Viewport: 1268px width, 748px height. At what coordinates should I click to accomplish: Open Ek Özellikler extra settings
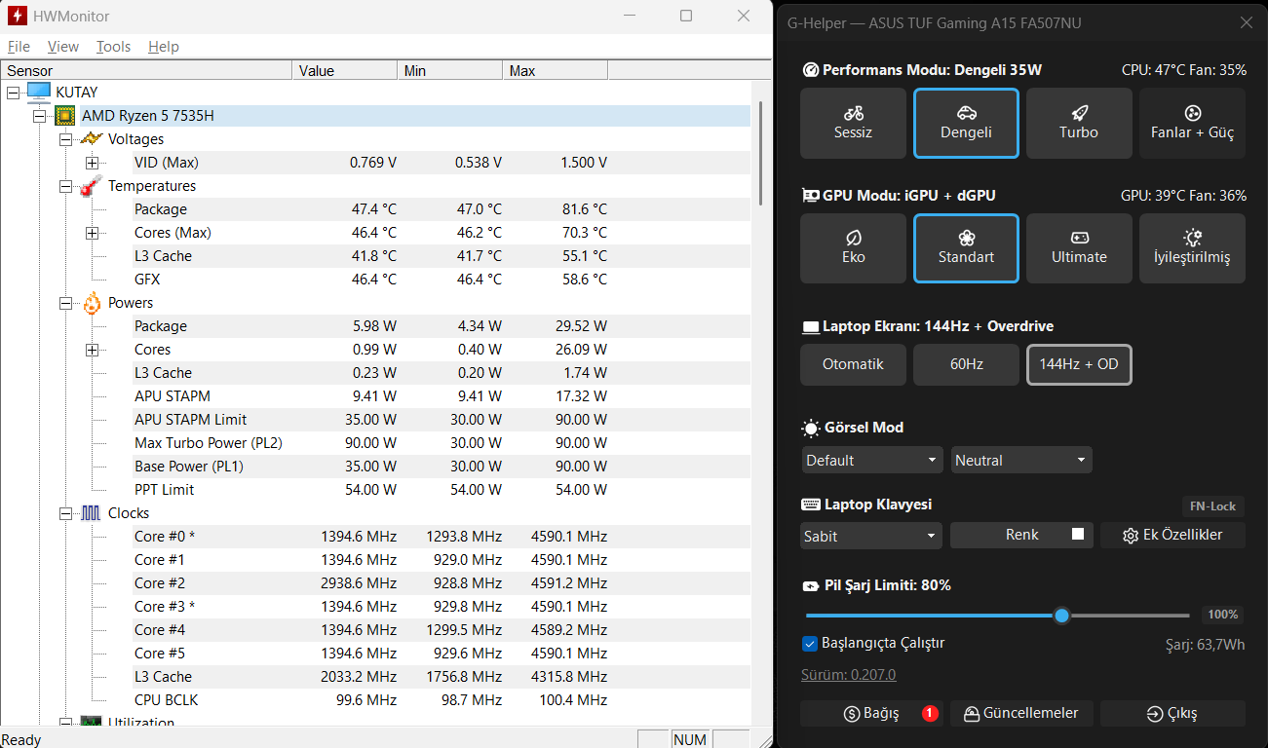(1172, 535)
